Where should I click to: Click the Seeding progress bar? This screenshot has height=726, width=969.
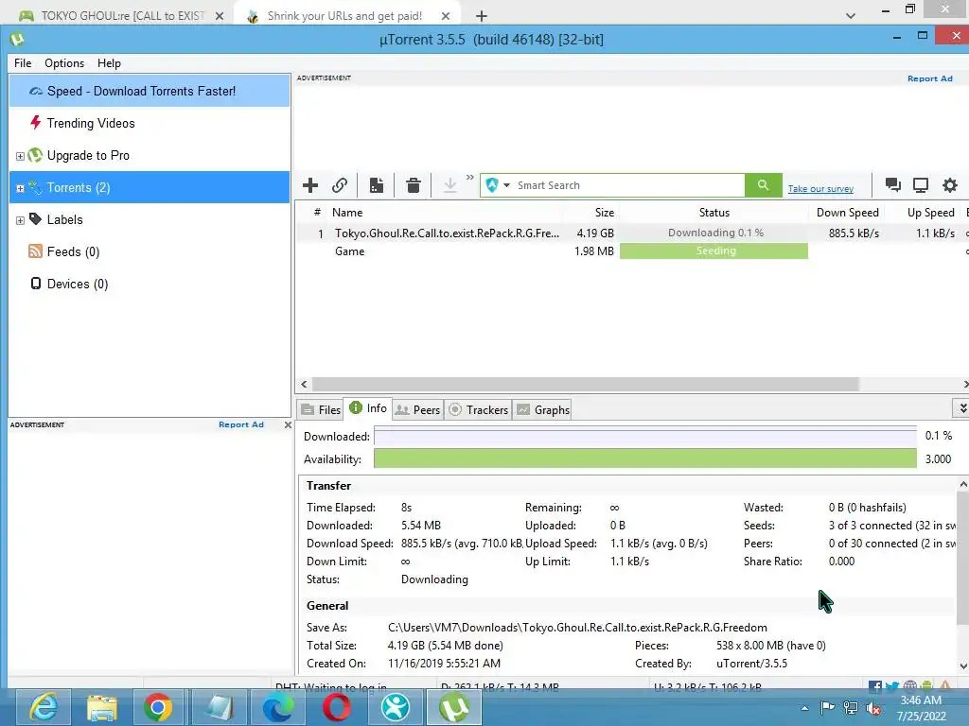714,251
